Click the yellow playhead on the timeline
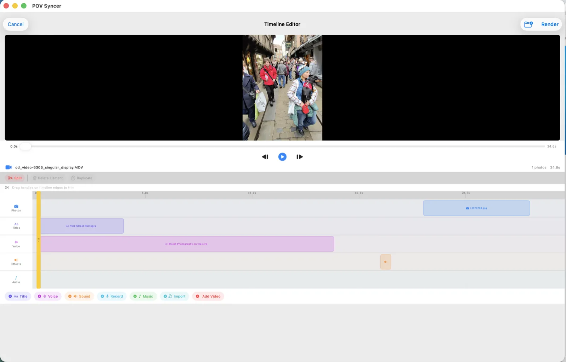 pos(39,241)
